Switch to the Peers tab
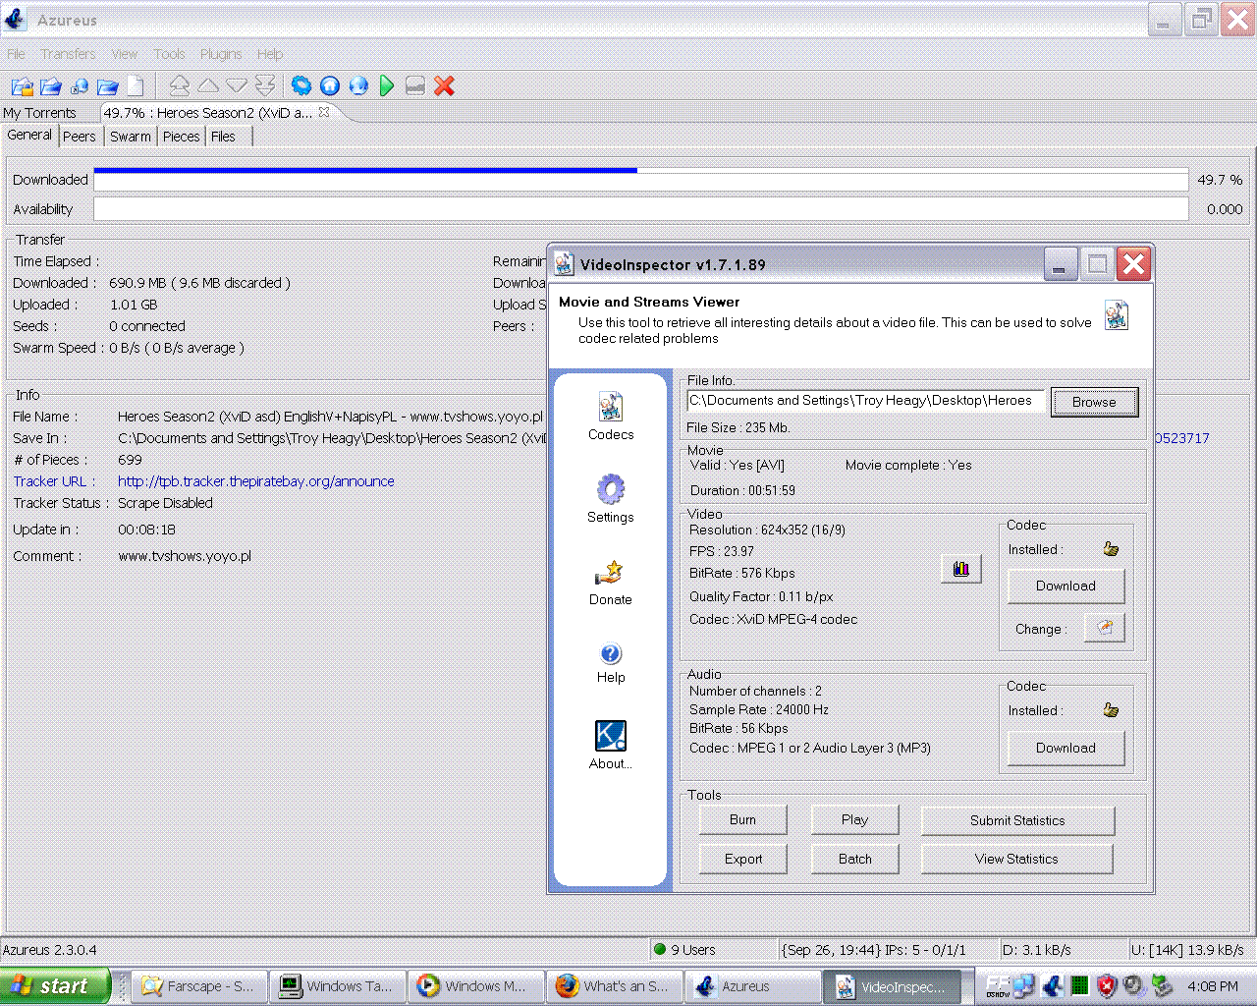Viewport: 1257px width, 1006px height. click(80, 137)
